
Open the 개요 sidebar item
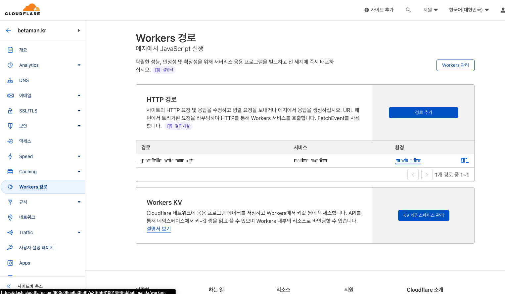(x=23, y=50)
